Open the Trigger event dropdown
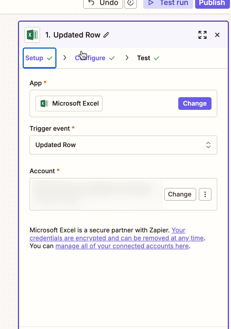Screen dimensions: 231x329 123,145
